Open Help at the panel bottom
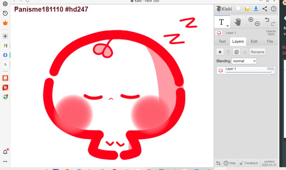 (230, 163)
